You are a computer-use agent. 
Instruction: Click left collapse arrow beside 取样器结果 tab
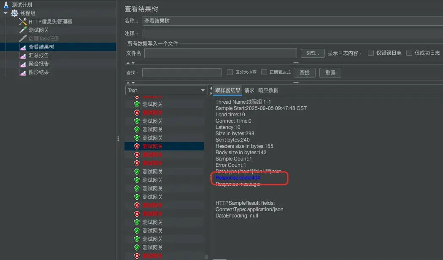(x=211, y=88)
